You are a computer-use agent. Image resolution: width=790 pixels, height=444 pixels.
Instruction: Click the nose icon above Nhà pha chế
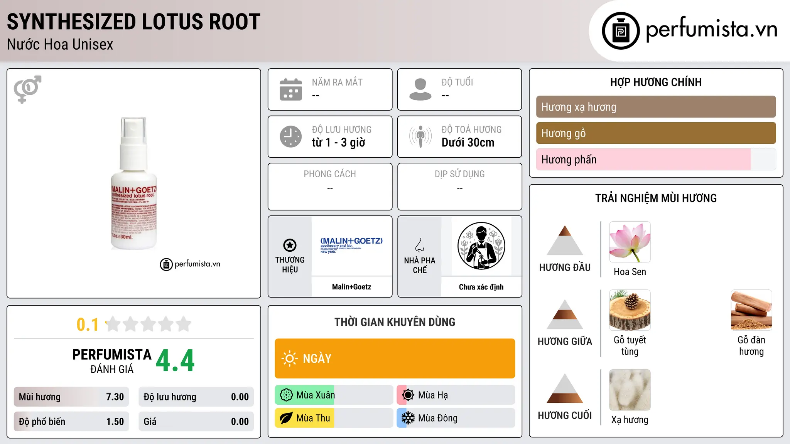tap(420, 245)
